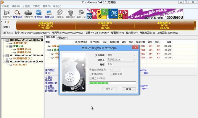Go to next disk with right arrow
Image resolution: width=198 pixels, height=118 pixels.
(8, 22)
